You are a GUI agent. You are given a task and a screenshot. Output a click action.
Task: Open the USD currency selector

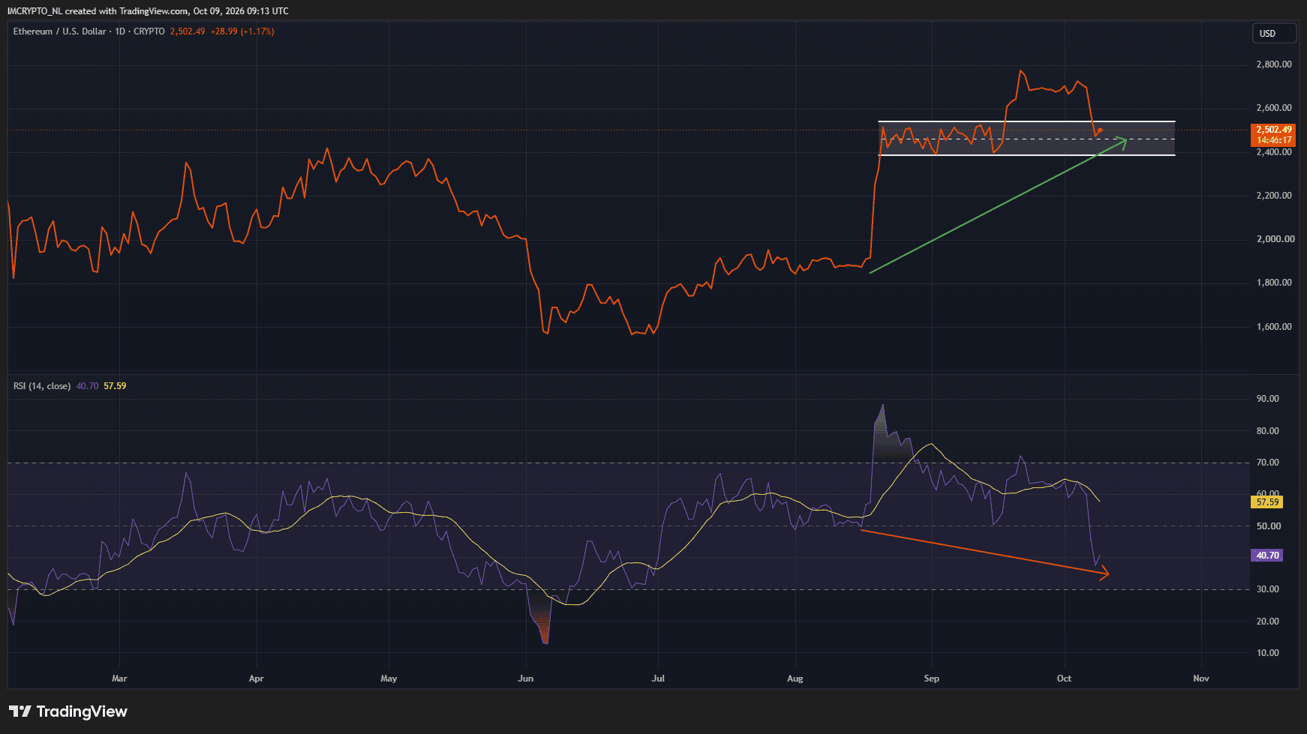1274,33
